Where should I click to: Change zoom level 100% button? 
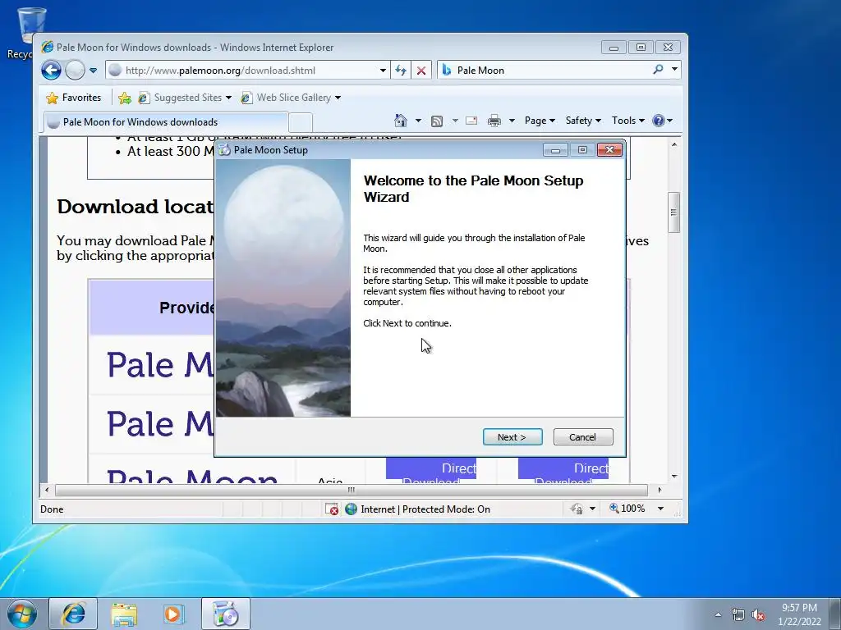[627, 509]
